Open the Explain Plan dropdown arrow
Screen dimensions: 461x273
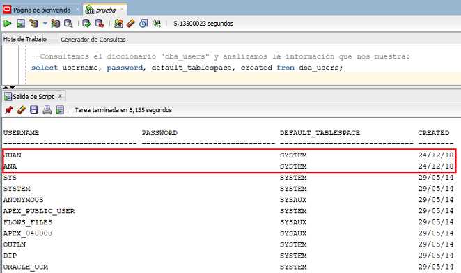tap(45, 23)
